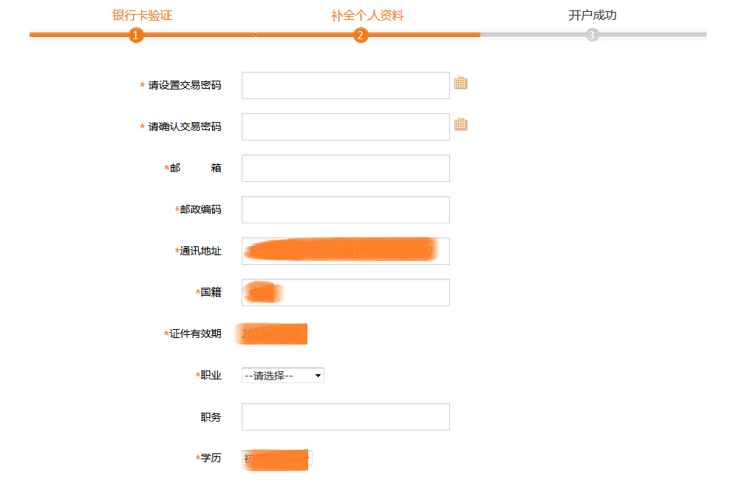Click the grey step 3 circle marker
Screen dimensions: 739x480
[592, 35]
